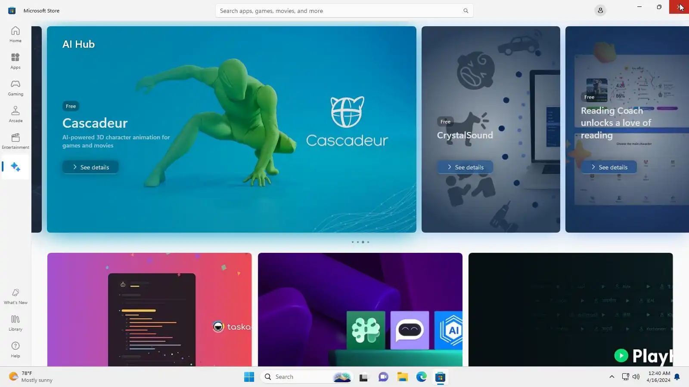This screenshot has height=387, width=689.
Task: Select the third carousel page dot
Action: click(x=363, y=242)
